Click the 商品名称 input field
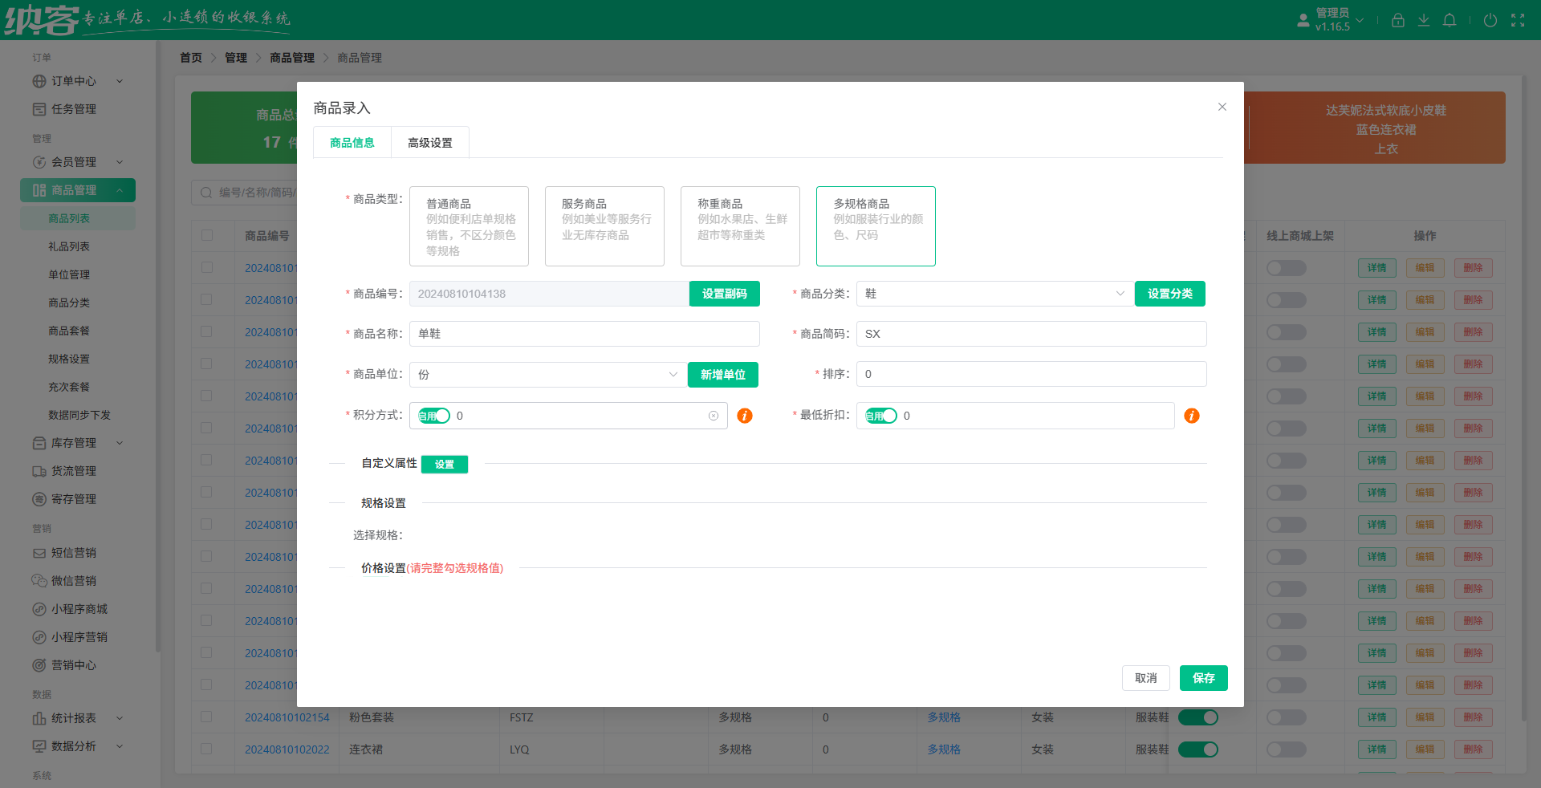This screenshot has width=1541, height=788. tap(584, 334)
